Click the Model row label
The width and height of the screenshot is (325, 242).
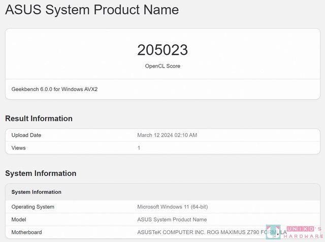point(19,220)
